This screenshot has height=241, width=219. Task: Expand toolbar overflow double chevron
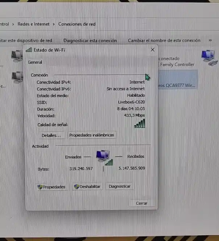[x=210, y=40]
